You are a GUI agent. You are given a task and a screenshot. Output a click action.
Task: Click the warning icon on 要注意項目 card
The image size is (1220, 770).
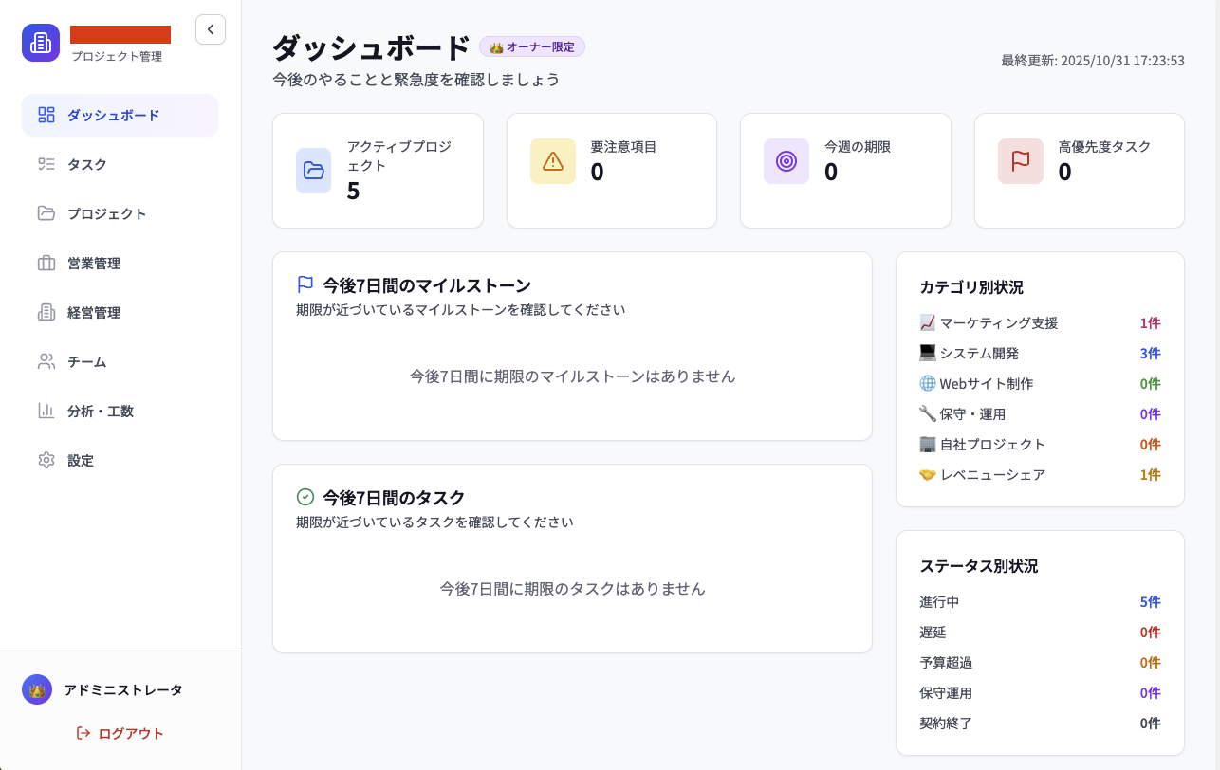point(553,161)
